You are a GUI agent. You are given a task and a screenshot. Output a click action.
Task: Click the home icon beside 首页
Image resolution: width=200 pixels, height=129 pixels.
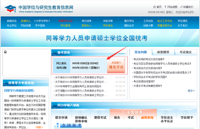pyautogui.click(x=154, y=7)
